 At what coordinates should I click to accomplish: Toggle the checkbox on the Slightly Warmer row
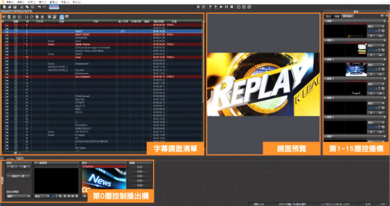(x=16, y=44)
